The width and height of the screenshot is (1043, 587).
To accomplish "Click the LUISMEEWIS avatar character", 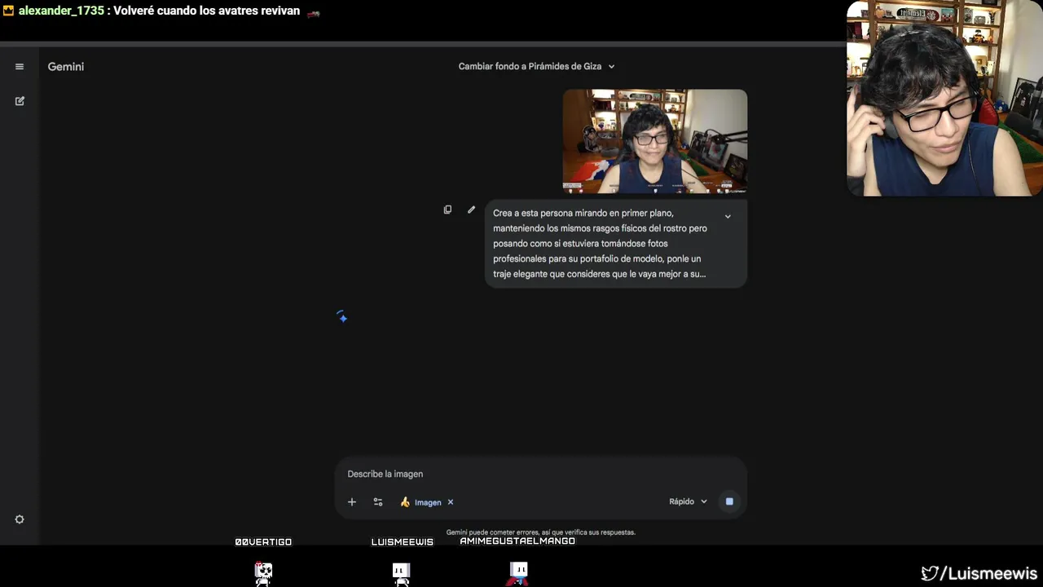I will coord(401,573).
